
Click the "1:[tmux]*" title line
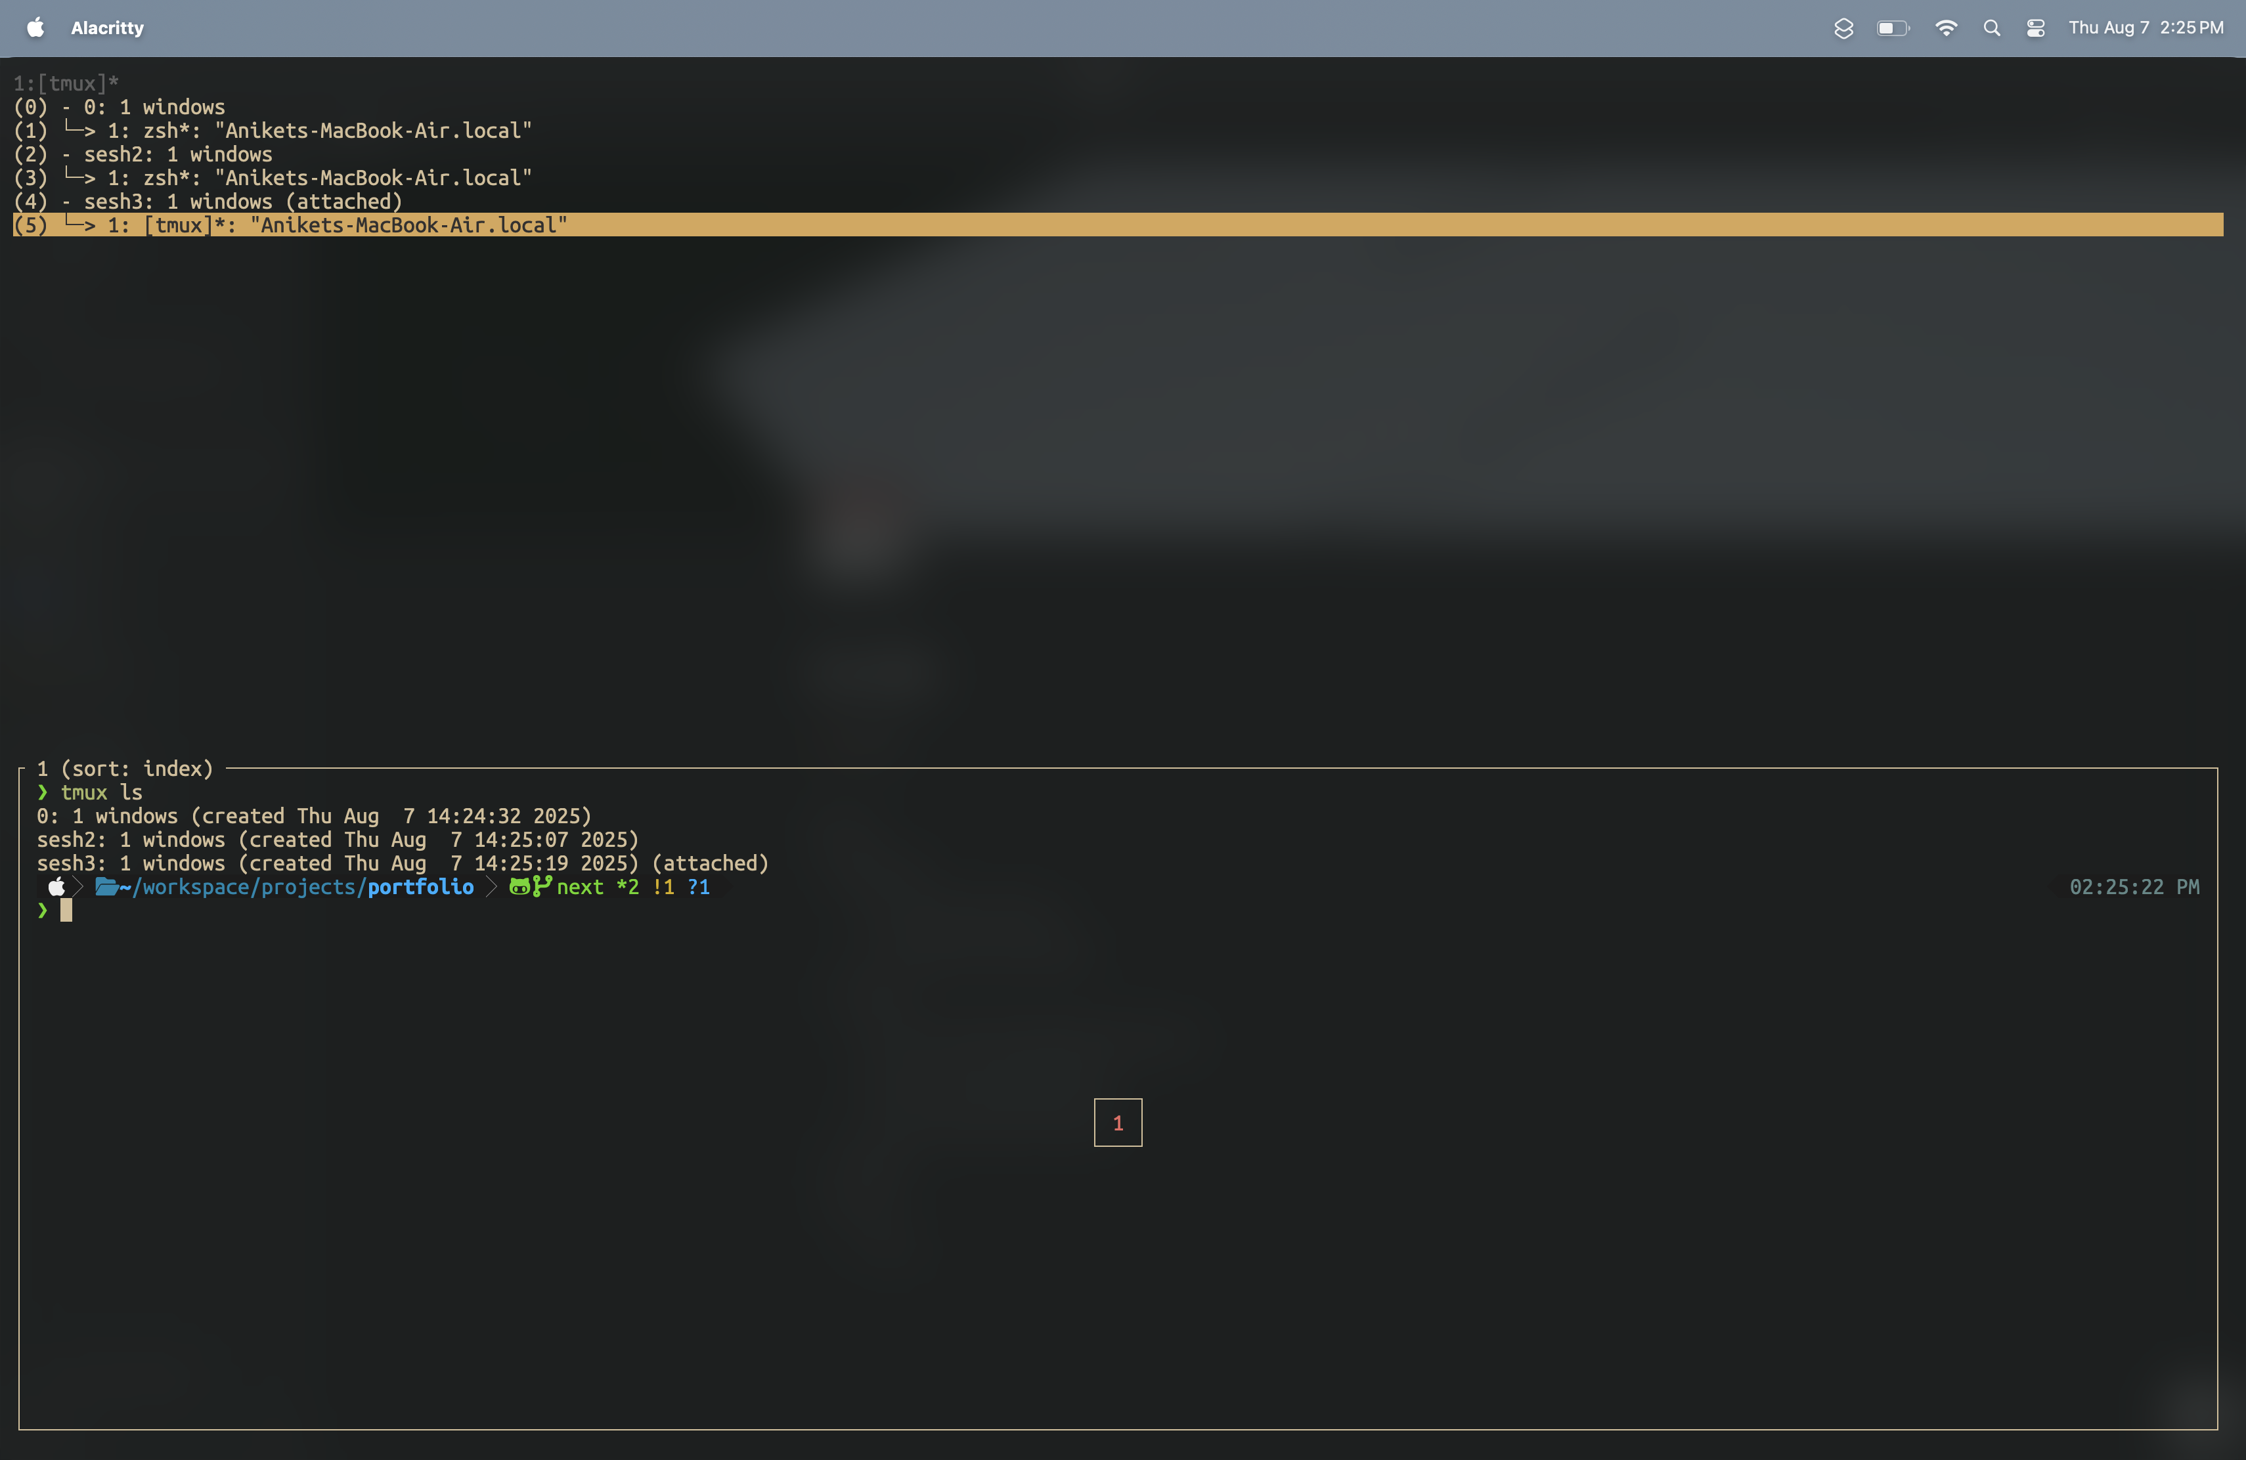pos(66,84)
